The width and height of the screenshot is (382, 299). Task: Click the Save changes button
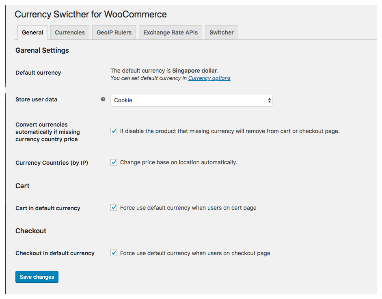click(37, 277)
